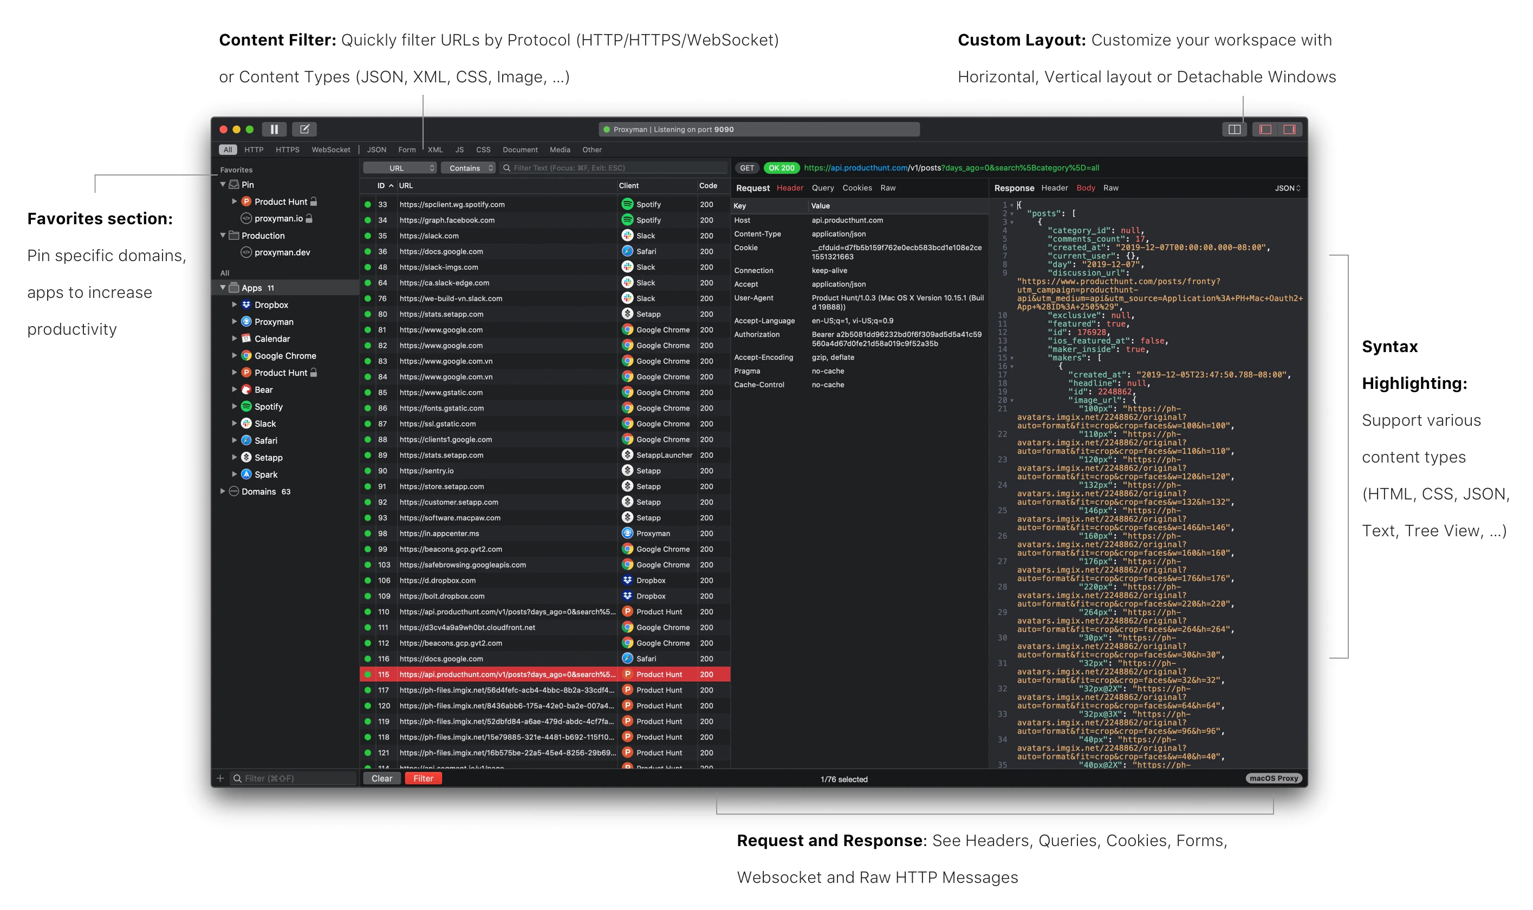Screen dimensions: 1533x910
Task: Select Spotify app in the sidebar
Action: 268,407
